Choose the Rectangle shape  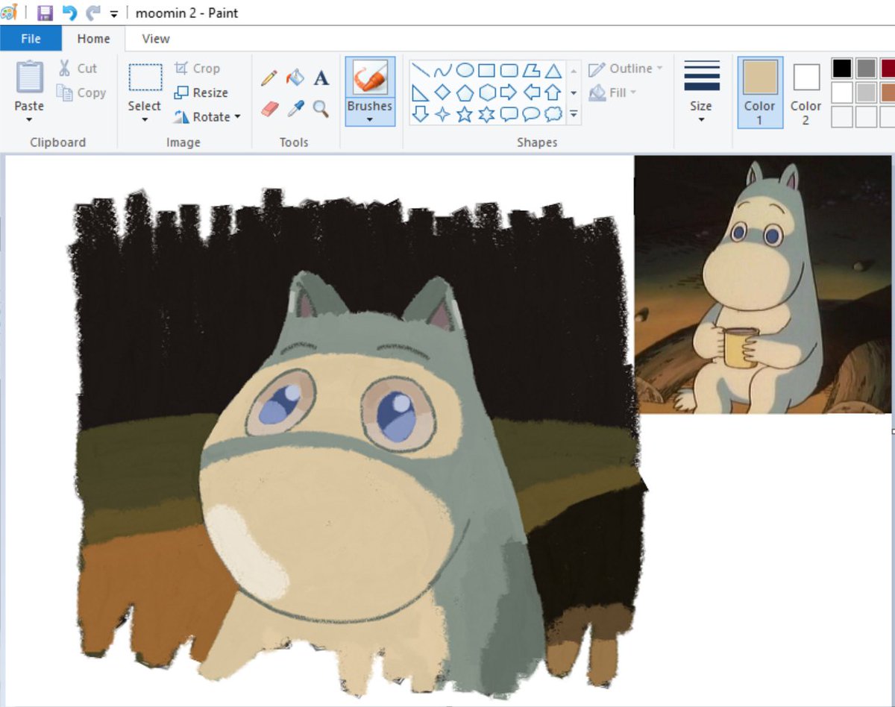[486, 71]
